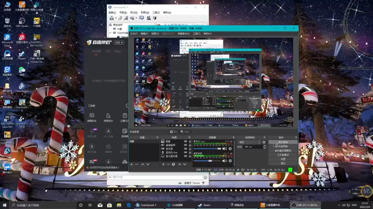The width and height of the screenshot is (373, 209).
Task: Open 弹幕助手 tool in 直播伴侣
Action: point(92,118)
